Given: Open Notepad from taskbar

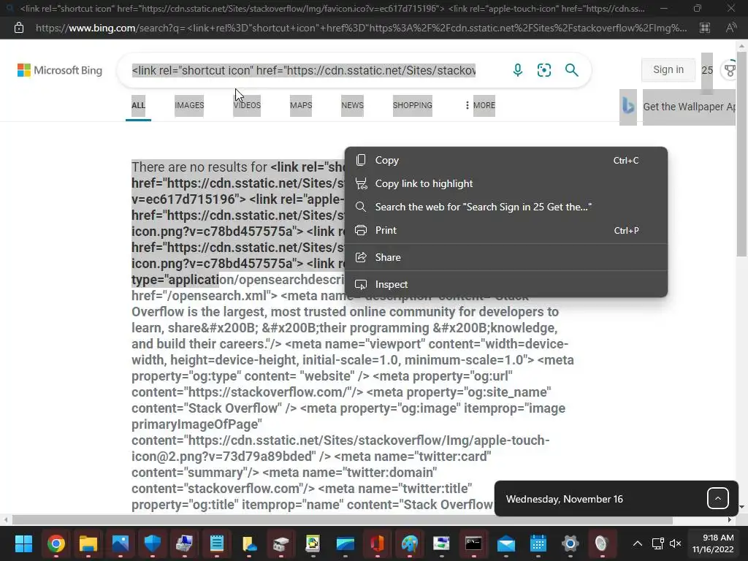Looking at the screenshot, I should coord(217,543).
